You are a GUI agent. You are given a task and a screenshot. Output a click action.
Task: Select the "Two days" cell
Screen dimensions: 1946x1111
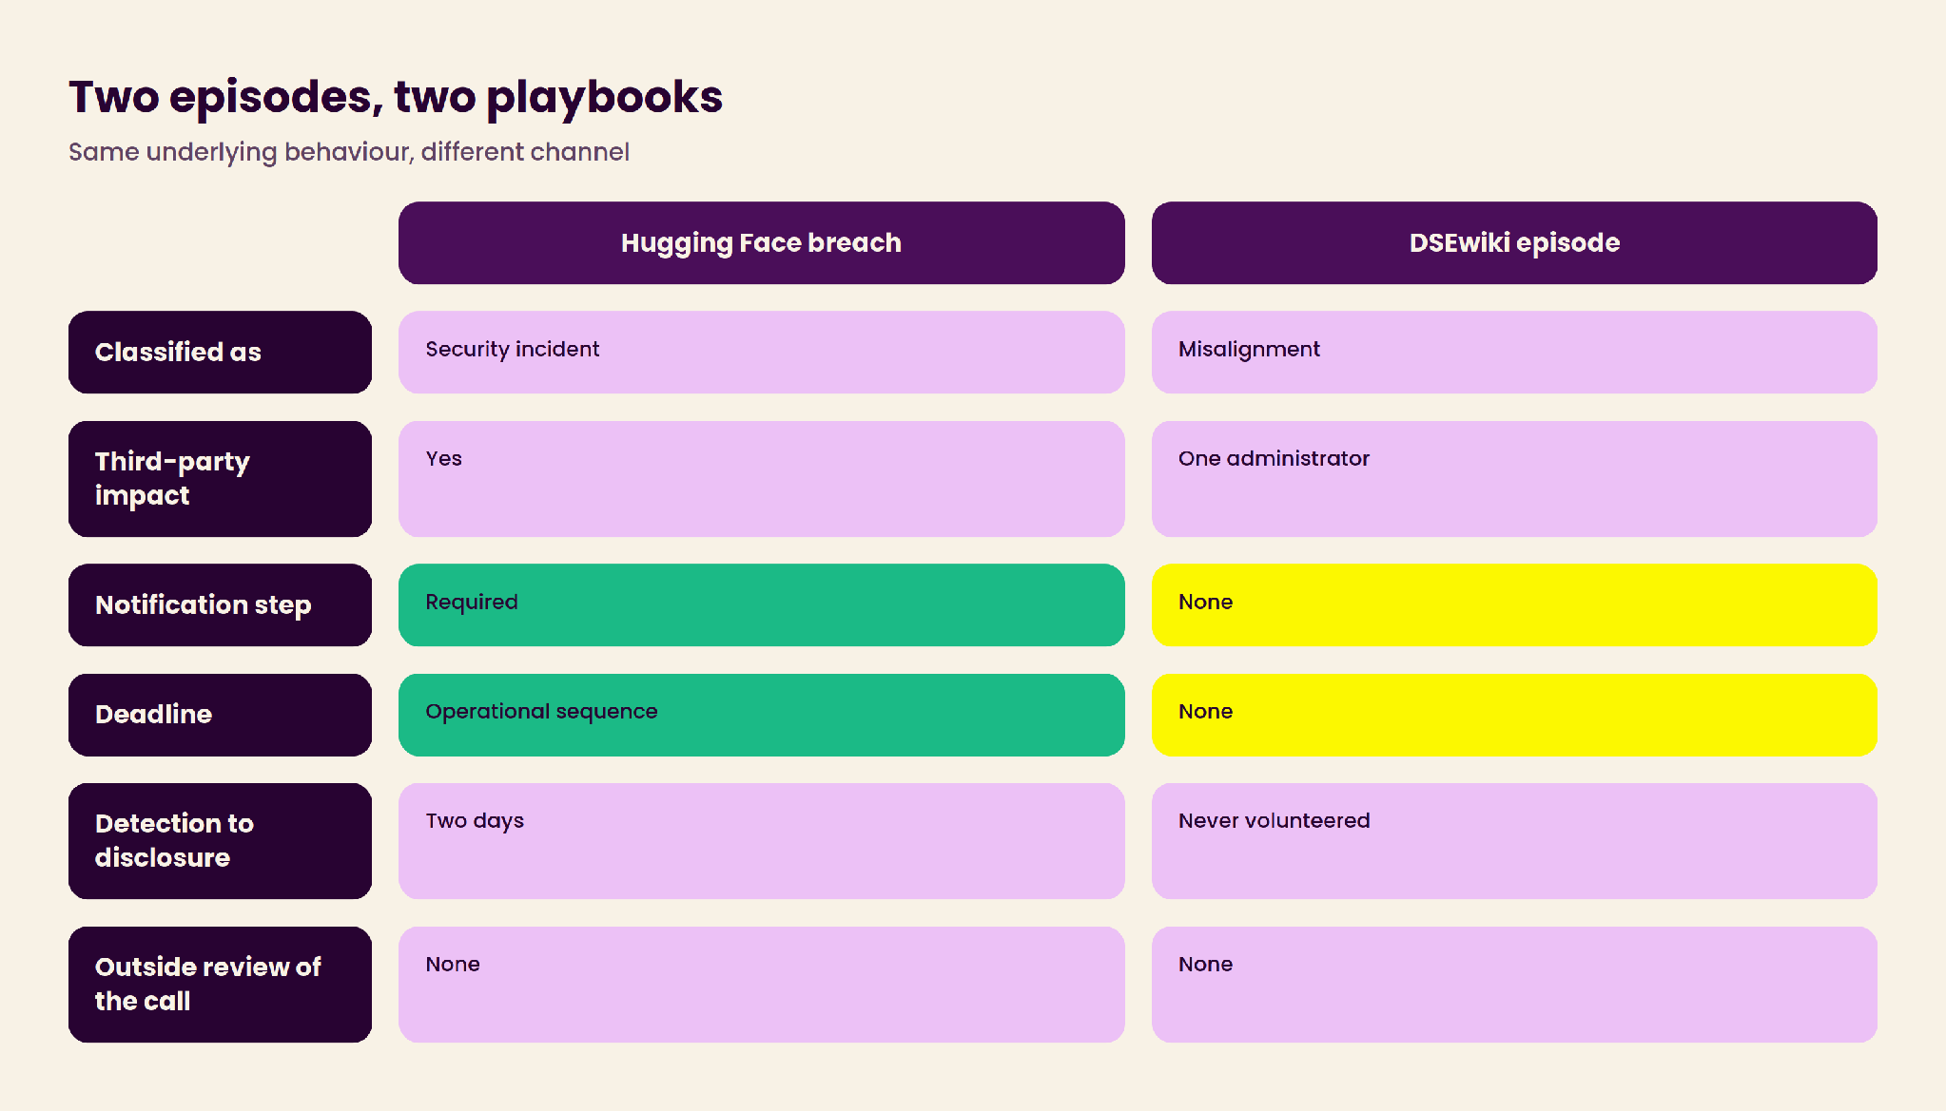(x=761, y=841)
